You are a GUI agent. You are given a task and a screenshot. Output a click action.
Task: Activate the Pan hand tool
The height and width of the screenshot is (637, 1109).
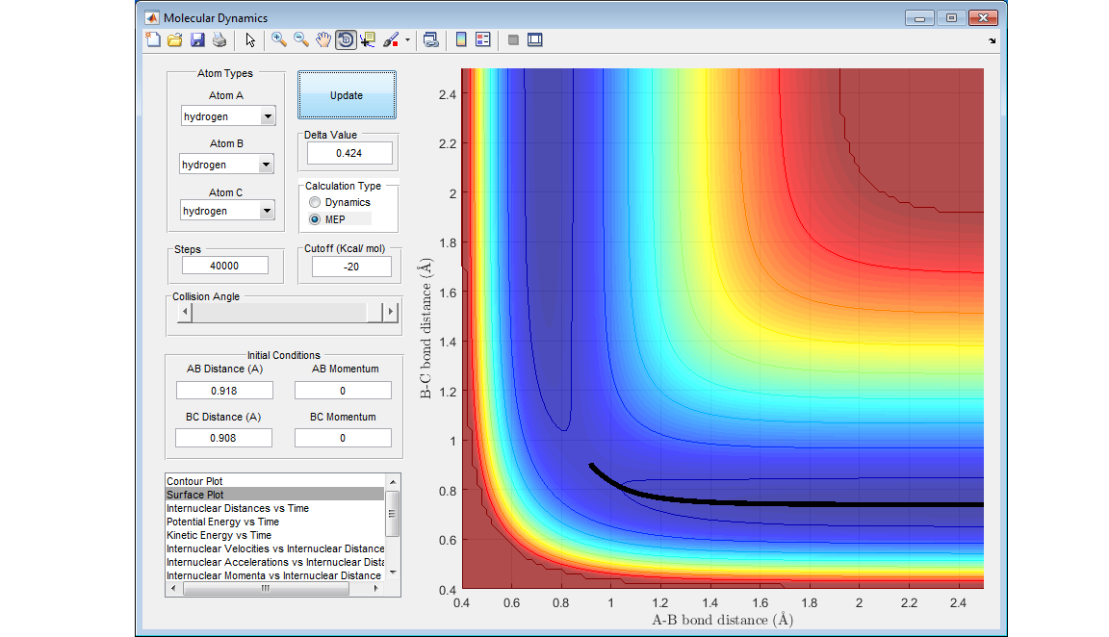(323, 39)
